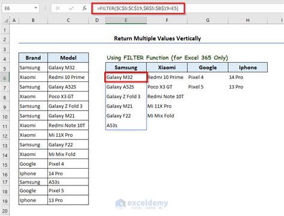Select '14 Pro' in column H
Viewport: 284px width, 216px height.
coord(248,77)
